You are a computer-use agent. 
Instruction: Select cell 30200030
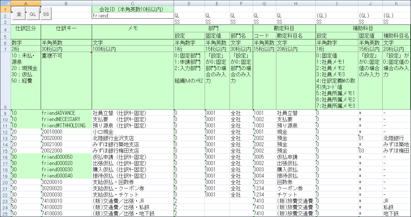(x=66, y=195)
